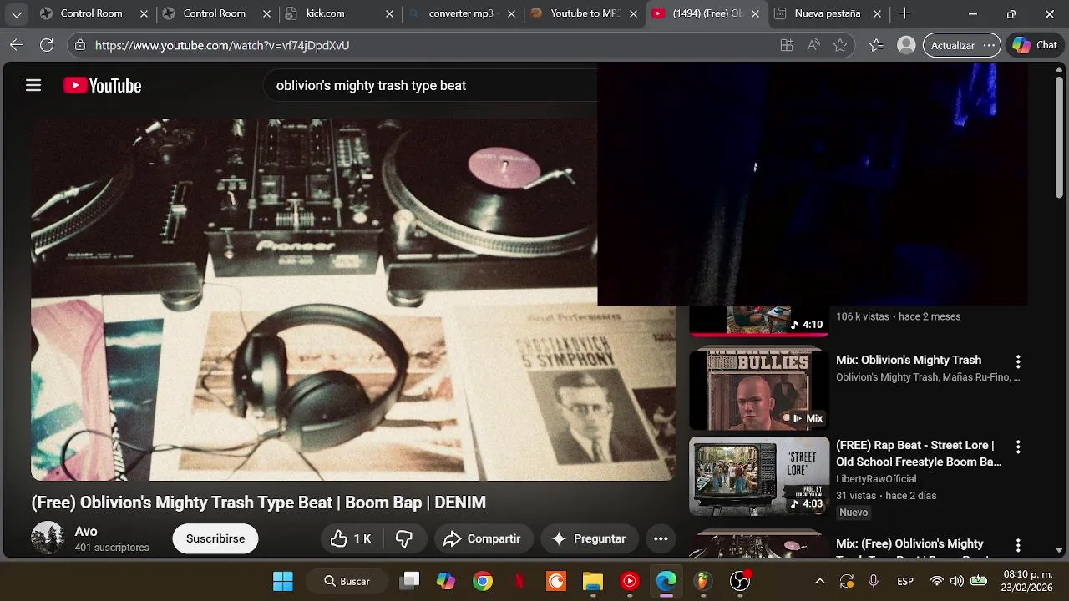Switch to the converter mp3 tab

point(462,13)
